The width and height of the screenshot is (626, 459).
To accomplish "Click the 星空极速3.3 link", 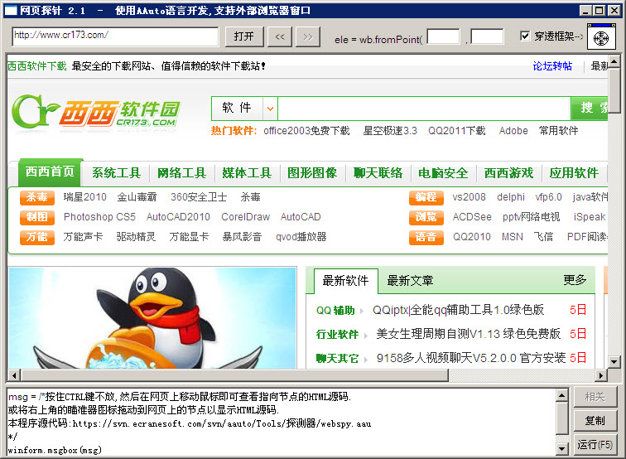I will [390, 131].
